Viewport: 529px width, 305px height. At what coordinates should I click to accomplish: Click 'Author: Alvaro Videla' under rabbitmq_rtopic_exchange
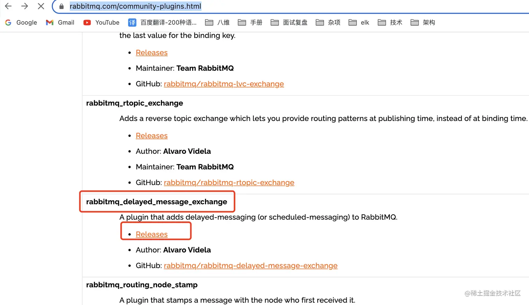click(x=173, y=151)
